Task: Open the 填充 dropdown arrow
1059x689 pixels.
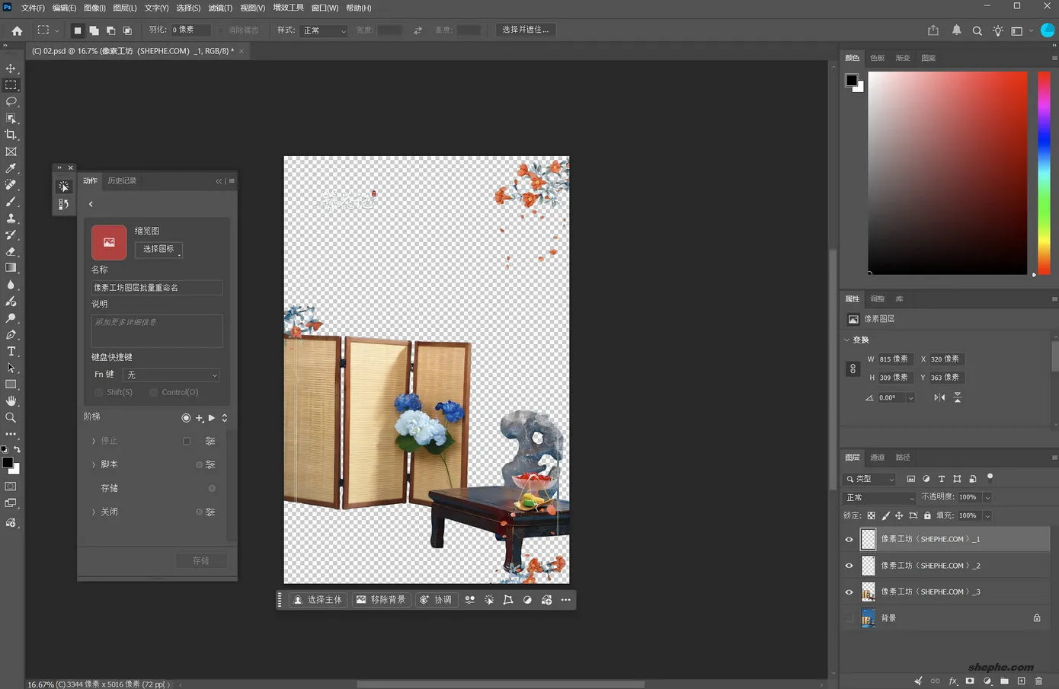Action: tap(987, 515)
